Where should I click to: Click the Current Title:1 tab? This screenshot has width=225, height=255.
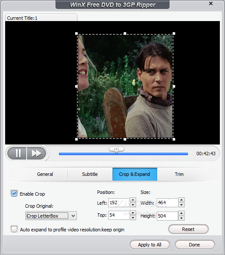pos(41,18)
